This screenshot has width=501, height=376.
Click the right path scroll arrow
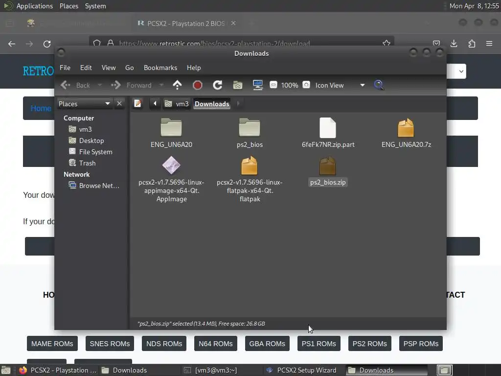[238, 104]
